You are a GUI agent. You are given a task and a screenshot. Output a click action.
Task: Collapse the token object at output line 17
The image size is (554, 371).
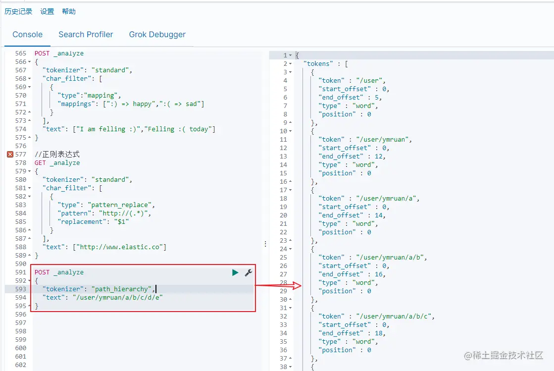291,190
